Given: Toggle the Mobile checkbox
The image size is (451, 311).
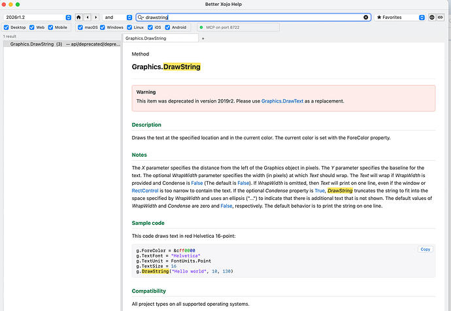Looking at the screenshot, I should click(x=50, y=27).
